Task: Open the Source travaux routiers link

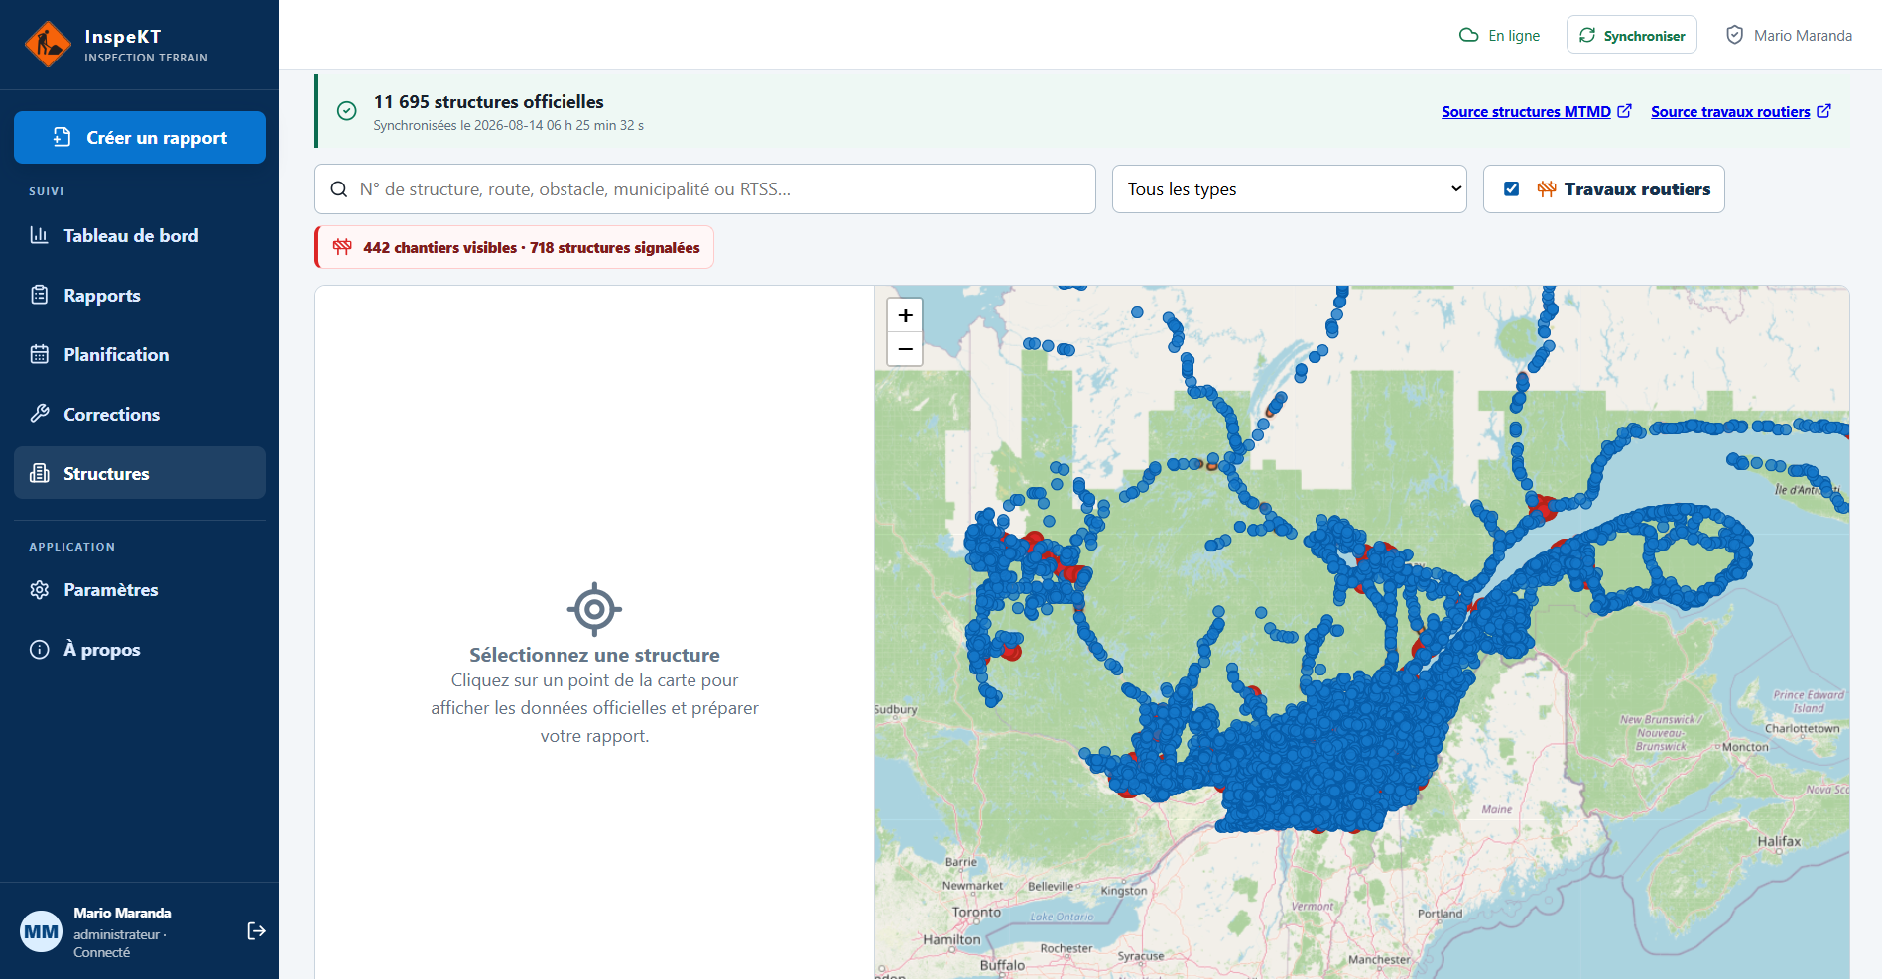Action: [1741, 112]
